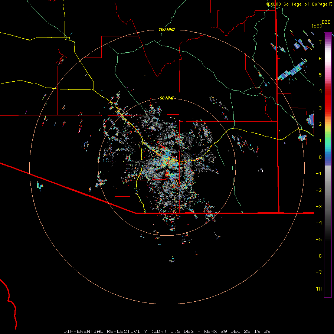Click the 29 DEC 25 19:39 timestamp
This screenshot has width=334, height=334.
[245, 331]
